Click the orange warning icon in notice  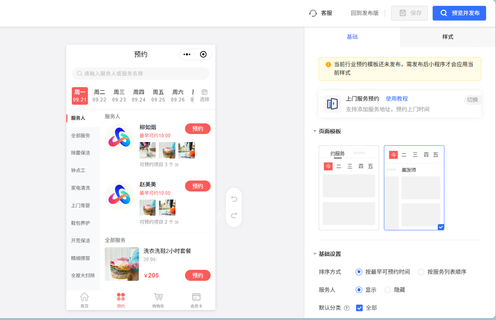point(328,64)
